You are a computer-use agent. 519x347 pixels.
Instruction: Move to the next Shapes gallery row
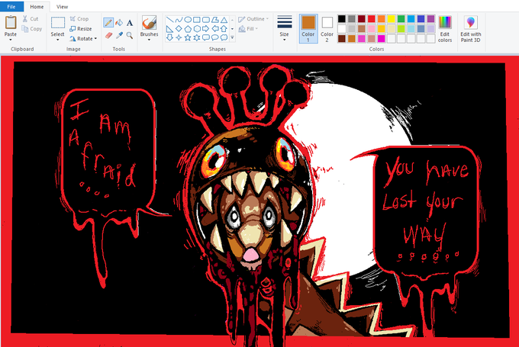click(232, 29)
